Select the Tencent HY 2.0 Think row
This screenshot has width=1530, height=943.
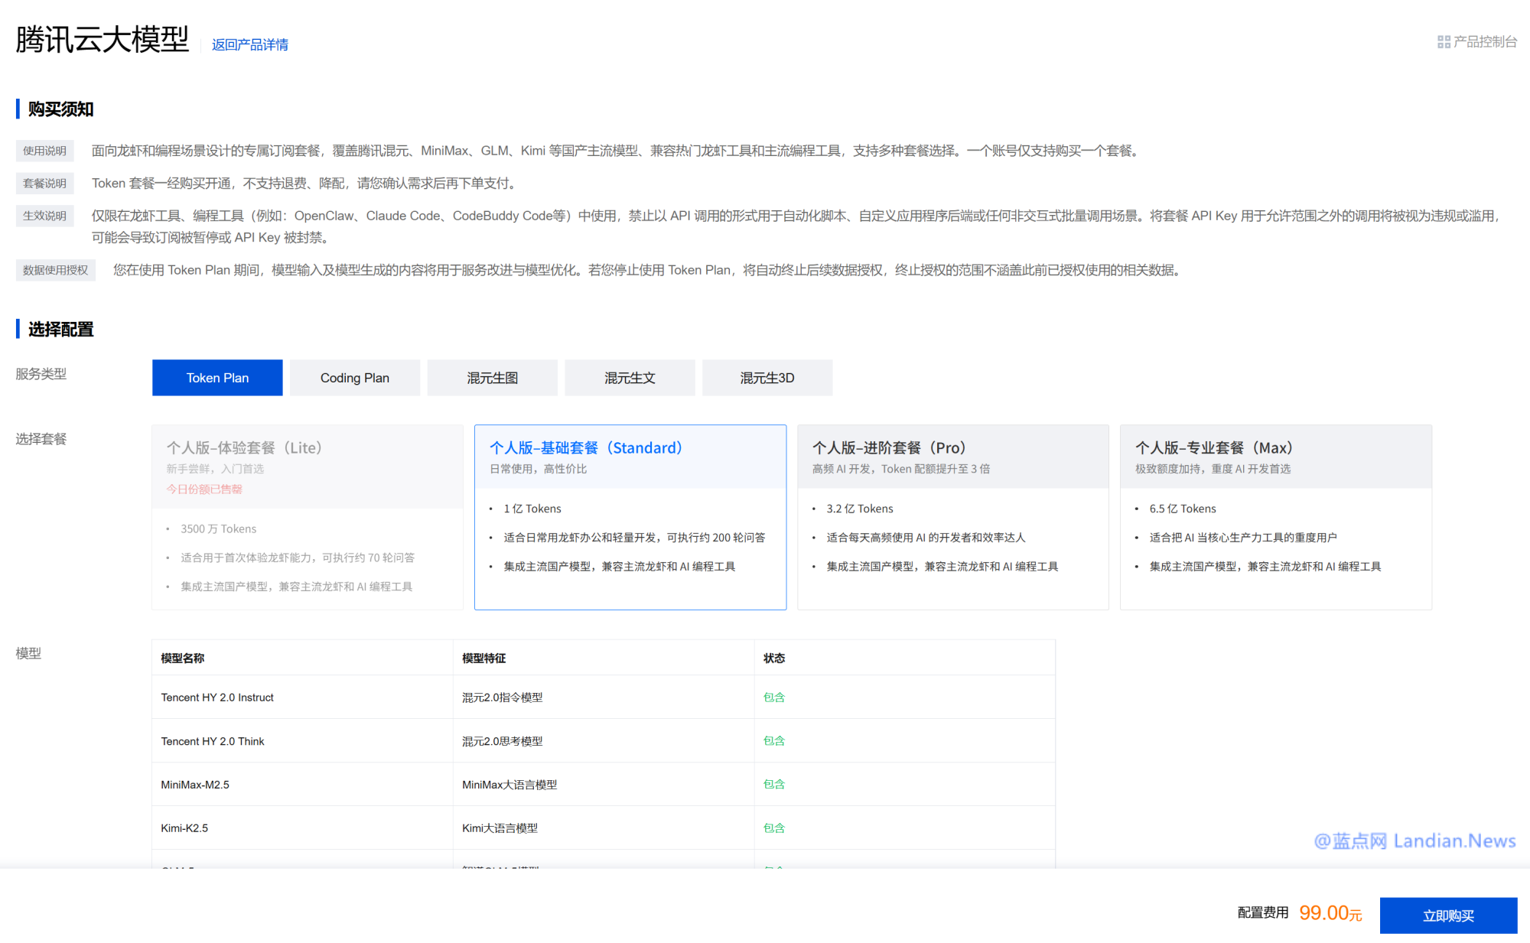point(213,740)
